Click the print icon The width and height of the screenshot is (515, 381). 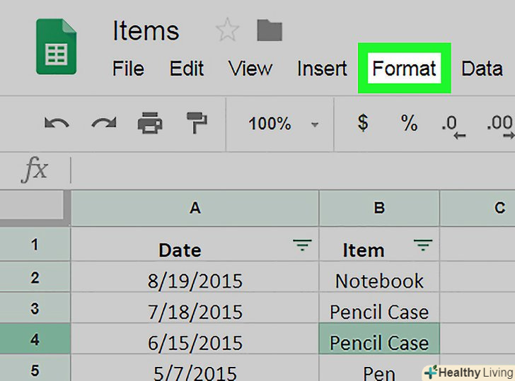pos(149,124)
